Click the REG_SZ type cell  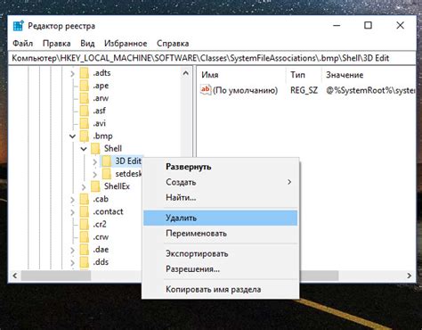point(304,90)
